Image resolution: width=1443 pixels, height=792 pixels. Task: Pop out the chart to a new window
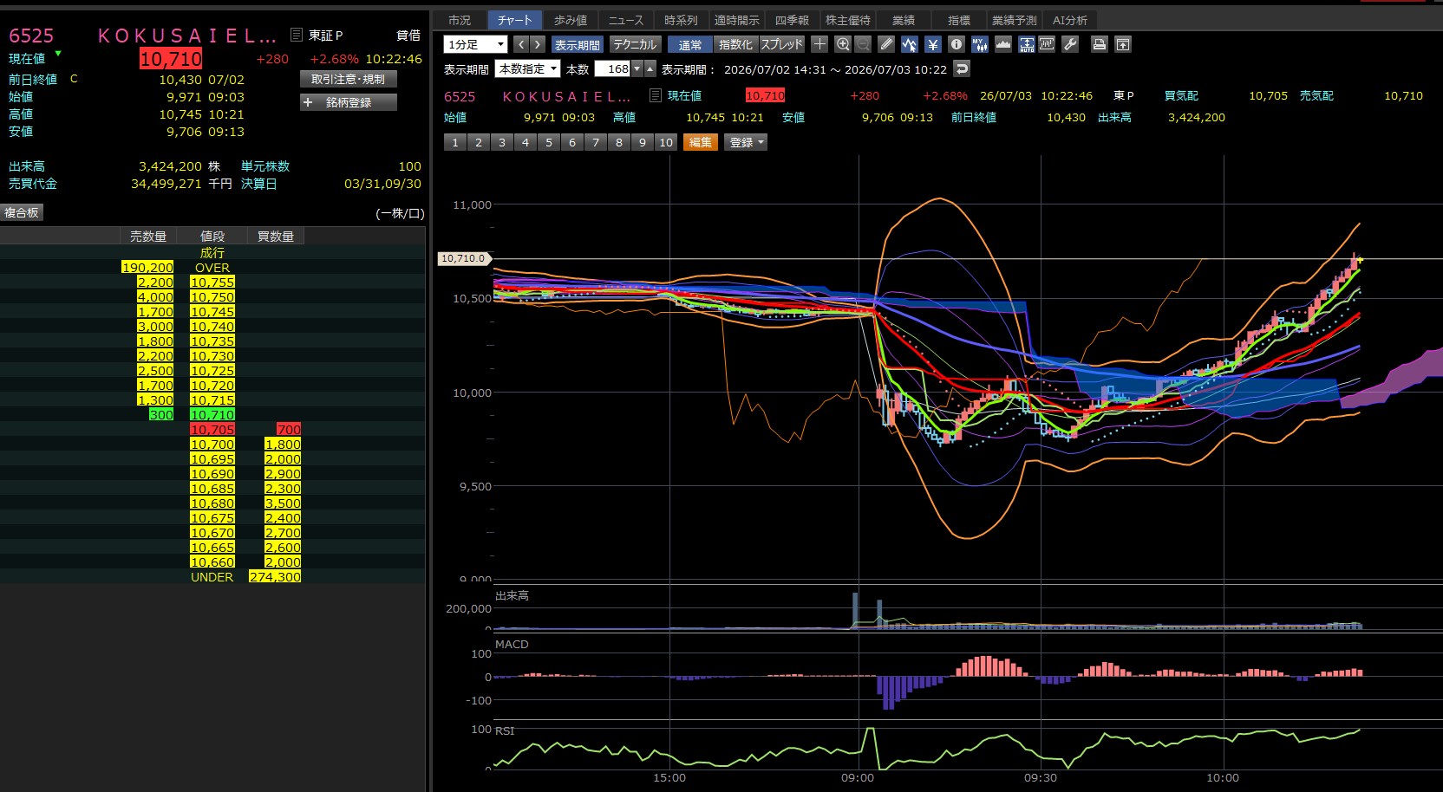(1123, 44)
